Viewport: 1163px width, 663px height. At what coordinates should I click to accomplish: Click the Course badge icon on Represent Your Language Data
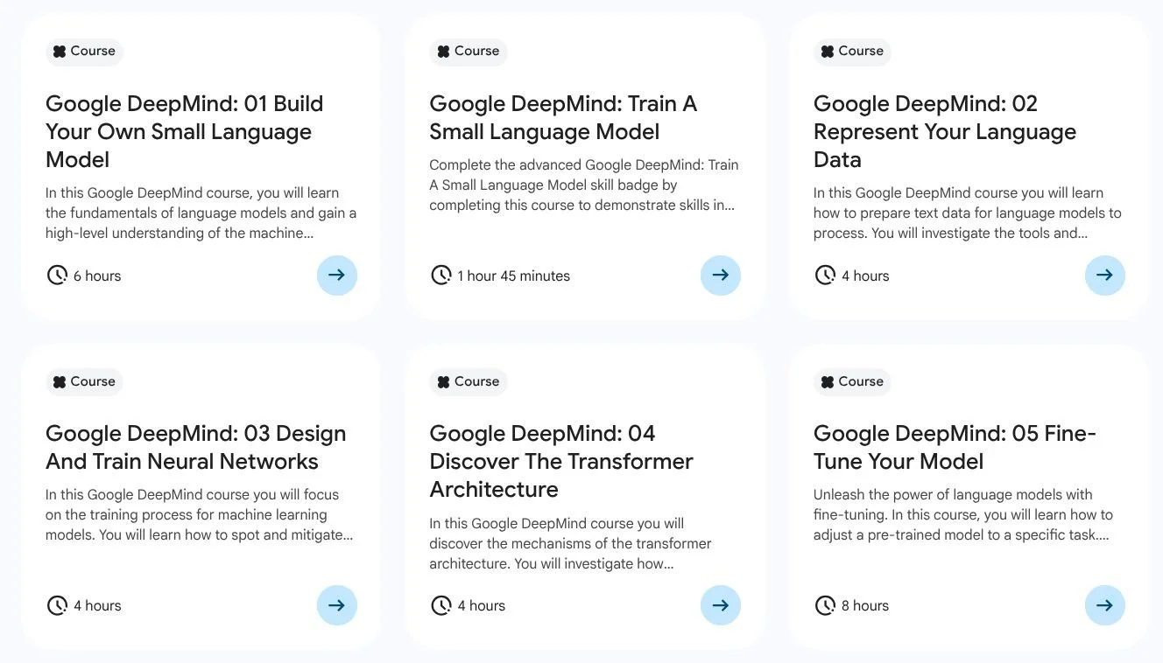tap(827, 51)
